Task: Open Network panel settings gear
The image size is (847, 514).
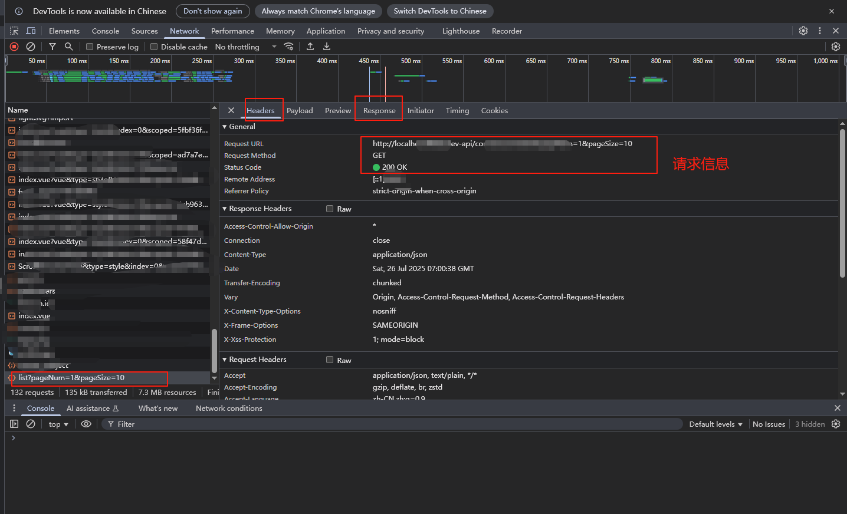Action: 836,47
